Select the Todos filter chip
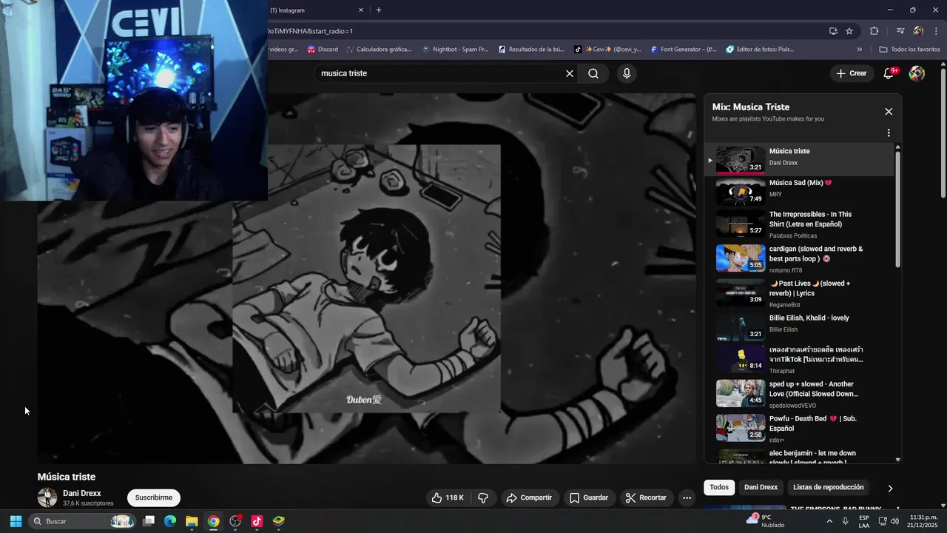This screenshot has width=947, height=533. pos(719,487)
